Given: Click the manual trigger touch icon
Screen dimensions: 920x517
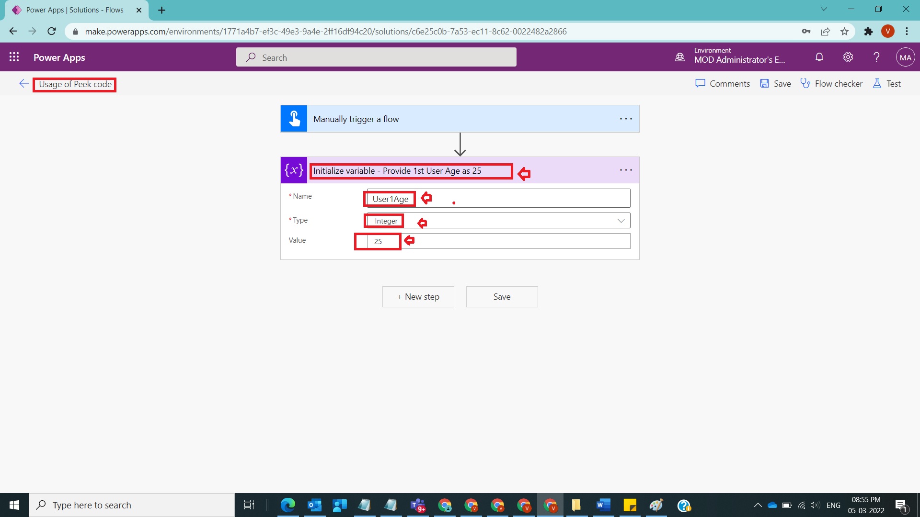Looking at the screenshot, I should [x=294, y=118].
